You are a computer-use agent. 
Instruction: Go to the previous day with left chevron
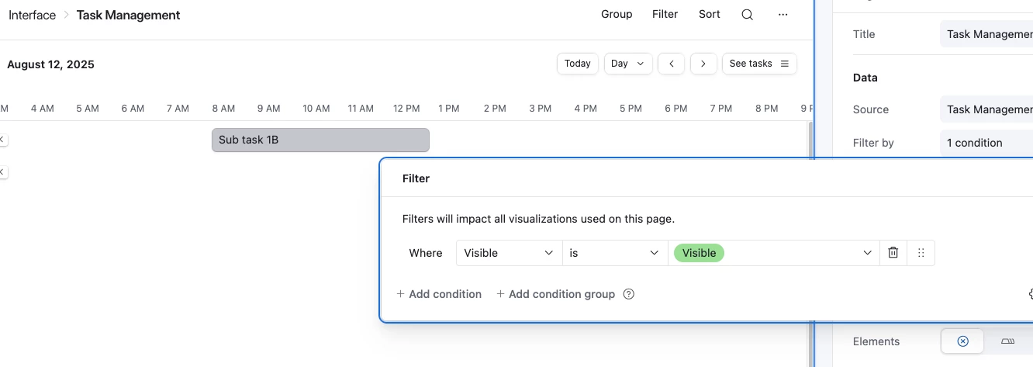pyautogui.click(x=671, y=64)
